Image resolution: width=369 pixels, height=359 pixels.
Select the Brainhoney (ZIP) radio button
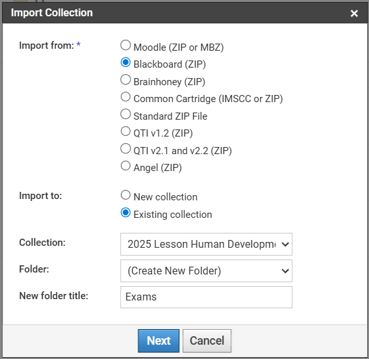[x=125, y=79]
